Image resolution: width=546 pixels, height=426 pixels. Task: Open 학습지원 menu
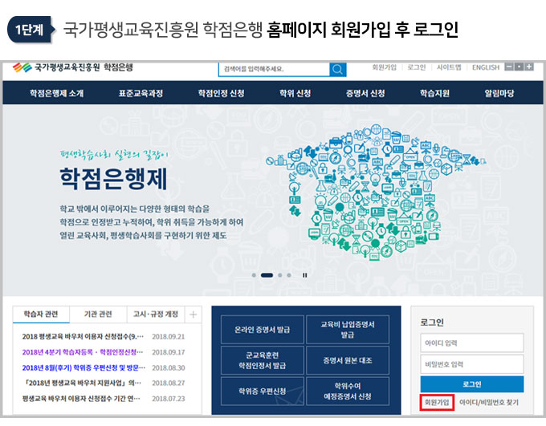point(434,93)
